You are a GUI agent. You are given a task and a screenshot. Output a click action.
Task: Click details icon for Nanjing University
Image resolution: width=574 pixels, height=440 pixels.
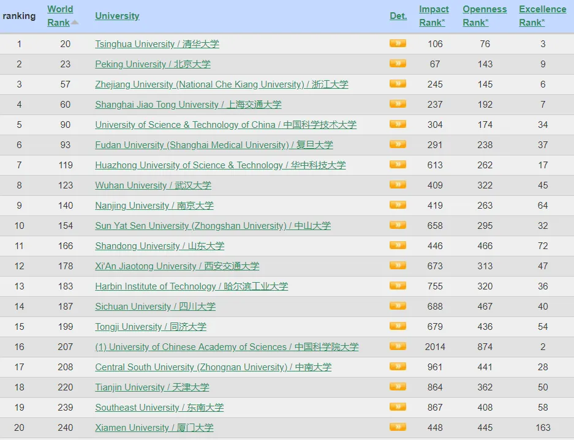click(398, 205)
